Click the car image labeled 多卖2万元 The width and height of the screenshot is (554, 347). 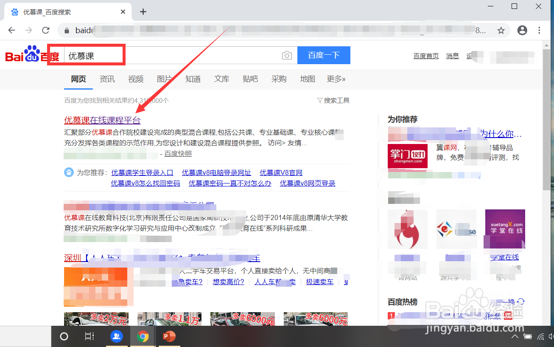(96, 319)
